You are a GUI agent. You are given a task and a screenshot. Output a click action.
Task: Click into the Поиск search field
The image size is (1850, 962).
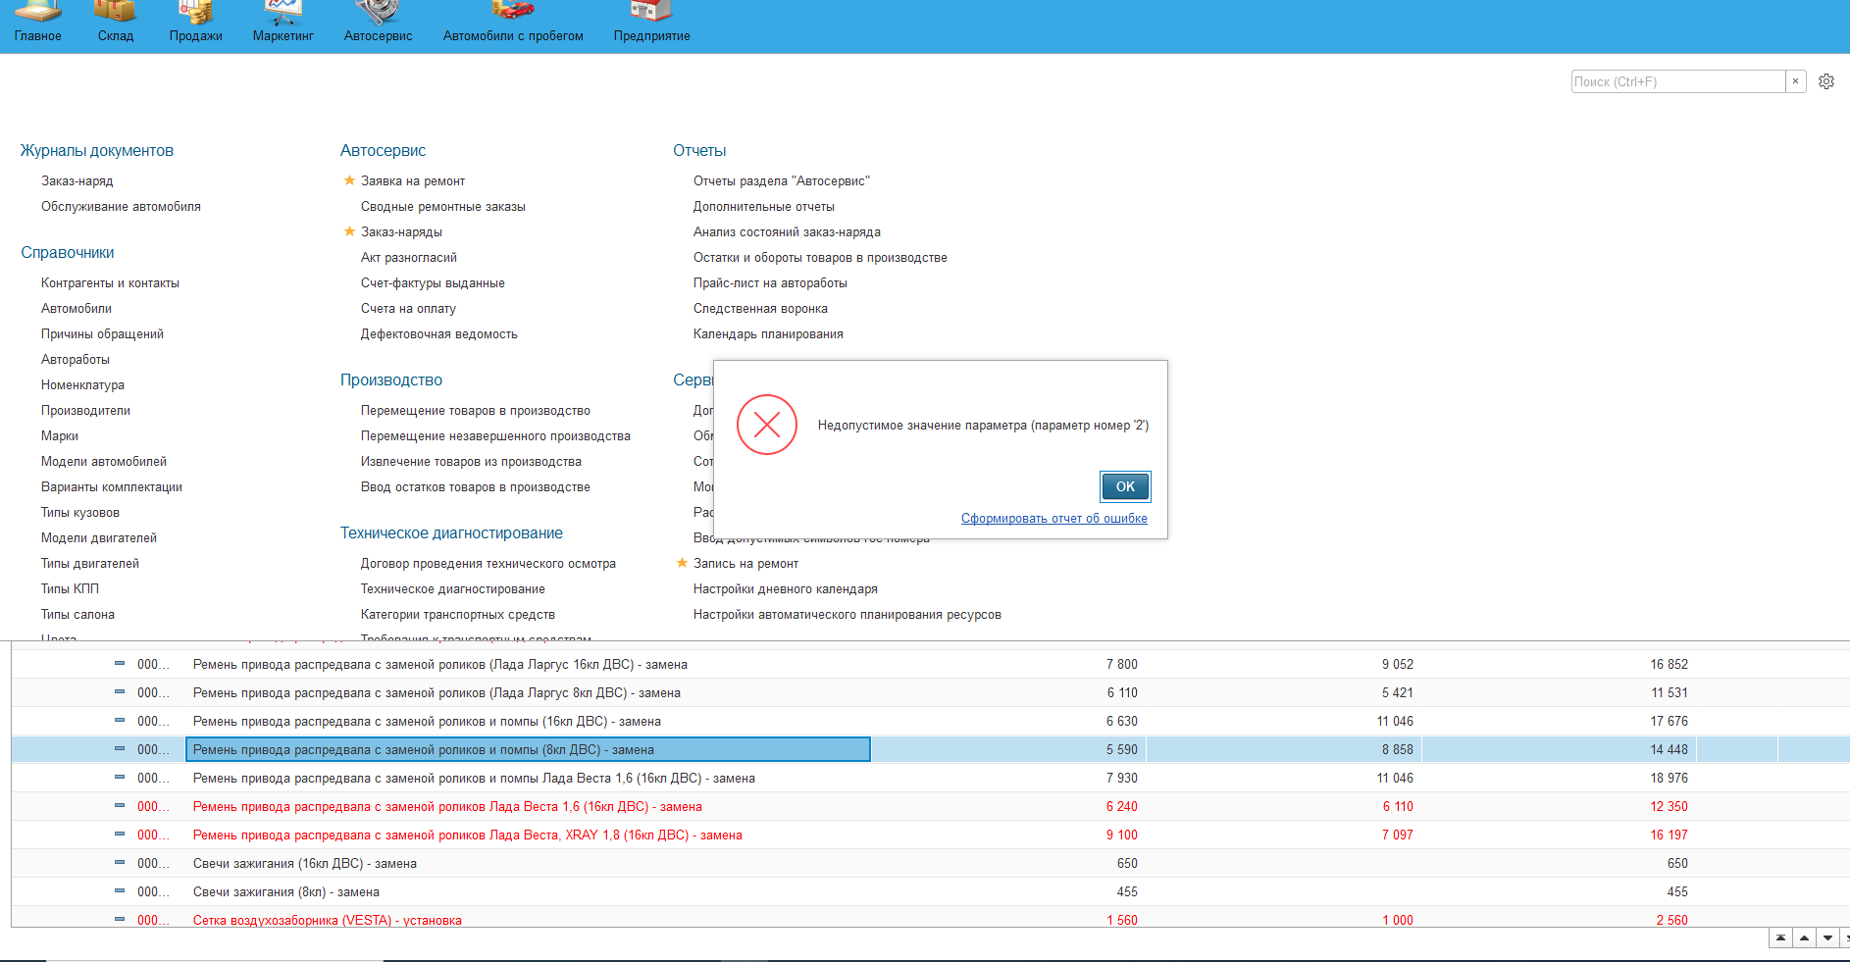[x=1676, y=81]
